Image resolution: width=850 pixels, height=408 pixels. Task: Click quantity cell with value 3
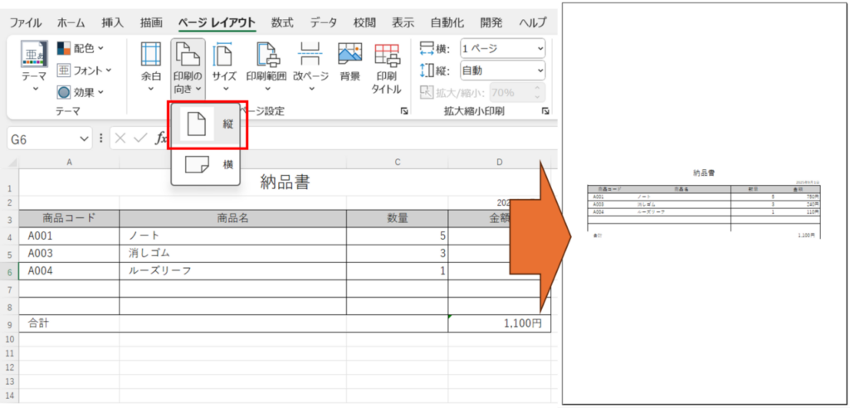(398, 254)
